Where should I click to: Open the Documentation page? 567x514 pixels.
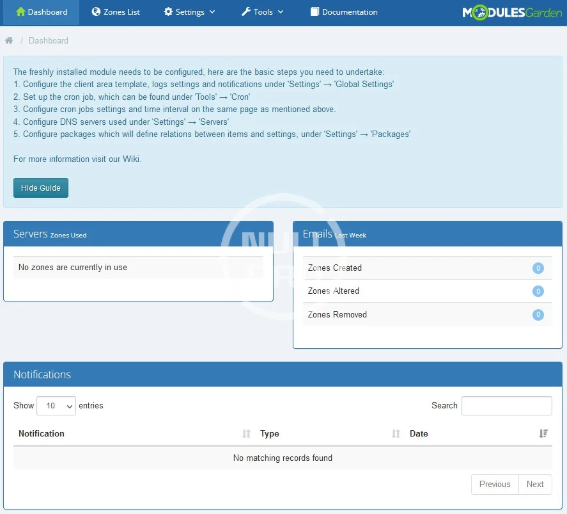(x=343, y=12)
